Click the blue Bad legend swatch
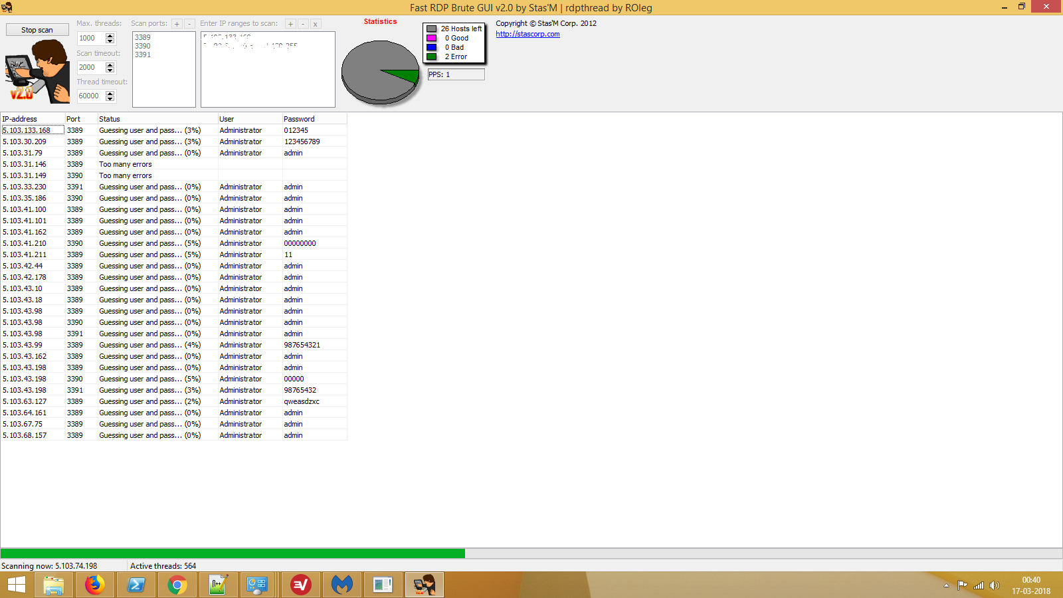This screenshot has height=598, width=1063. pyautogui.click(x=432, y=47)
